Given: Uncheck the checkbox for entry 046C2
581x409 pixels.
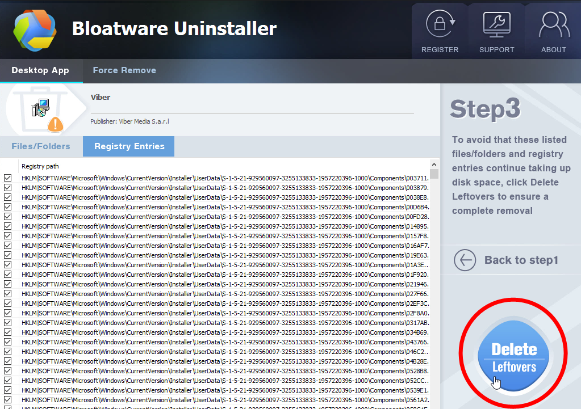Looking at the screenshot, I should [7, 352].
